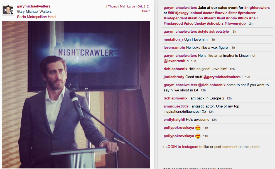Click the #jakegyllenhaal hashtag

coord(188,13)
